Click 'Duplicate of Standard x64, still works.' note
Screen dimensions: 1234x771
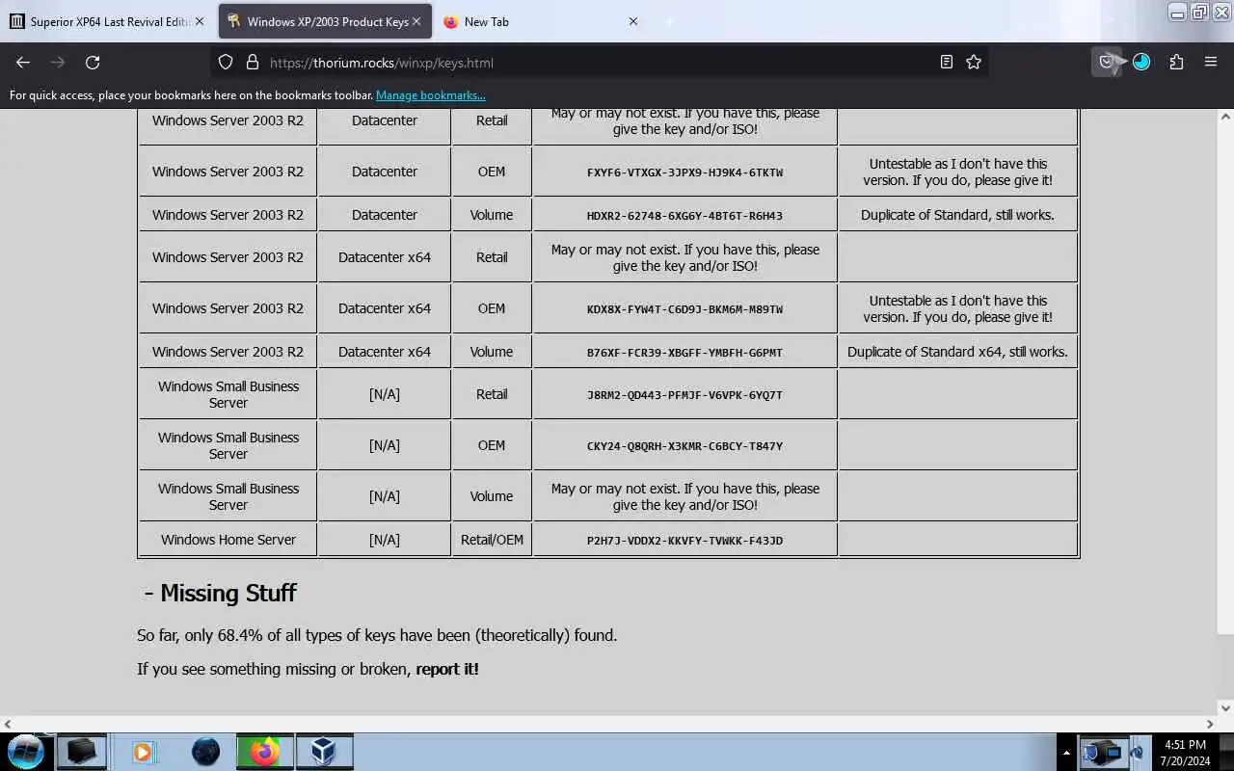pos(957,352)
